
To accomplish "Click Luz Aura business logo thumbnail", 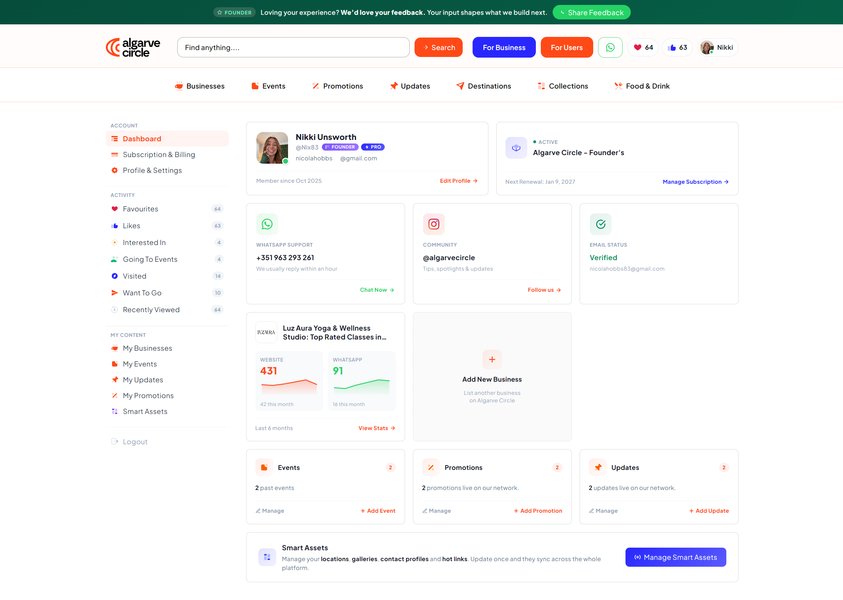I will click(266, 332).
